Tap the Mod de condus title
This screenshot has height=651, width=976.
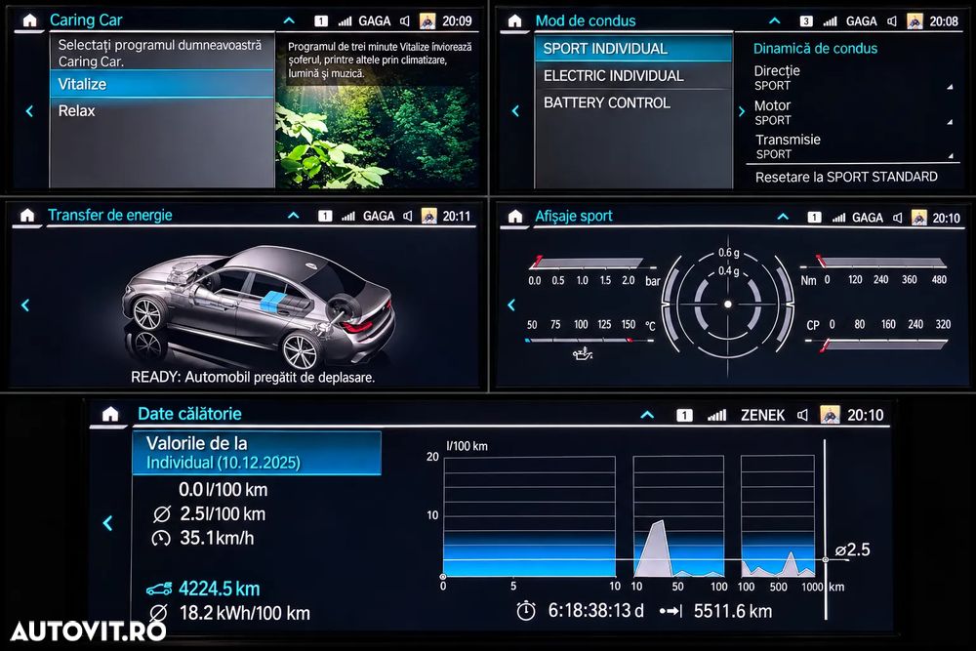click(586, 21)
